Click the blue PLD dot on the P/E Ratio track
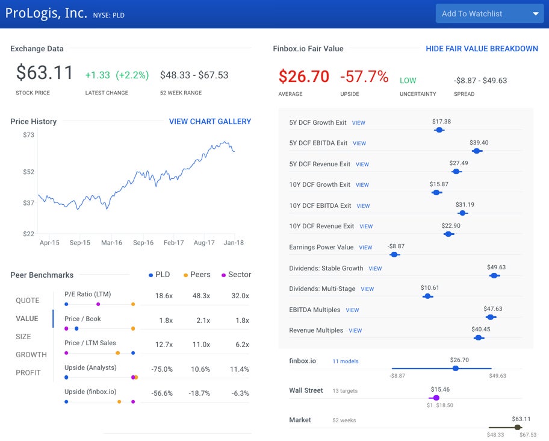The height and width of the screenshot is (441, 549). coord(66,304)
